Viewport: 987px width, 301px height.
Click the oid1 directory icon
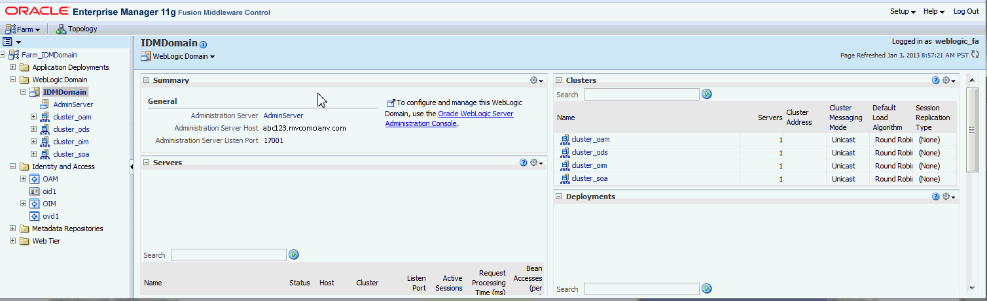(x=35, y=191)
